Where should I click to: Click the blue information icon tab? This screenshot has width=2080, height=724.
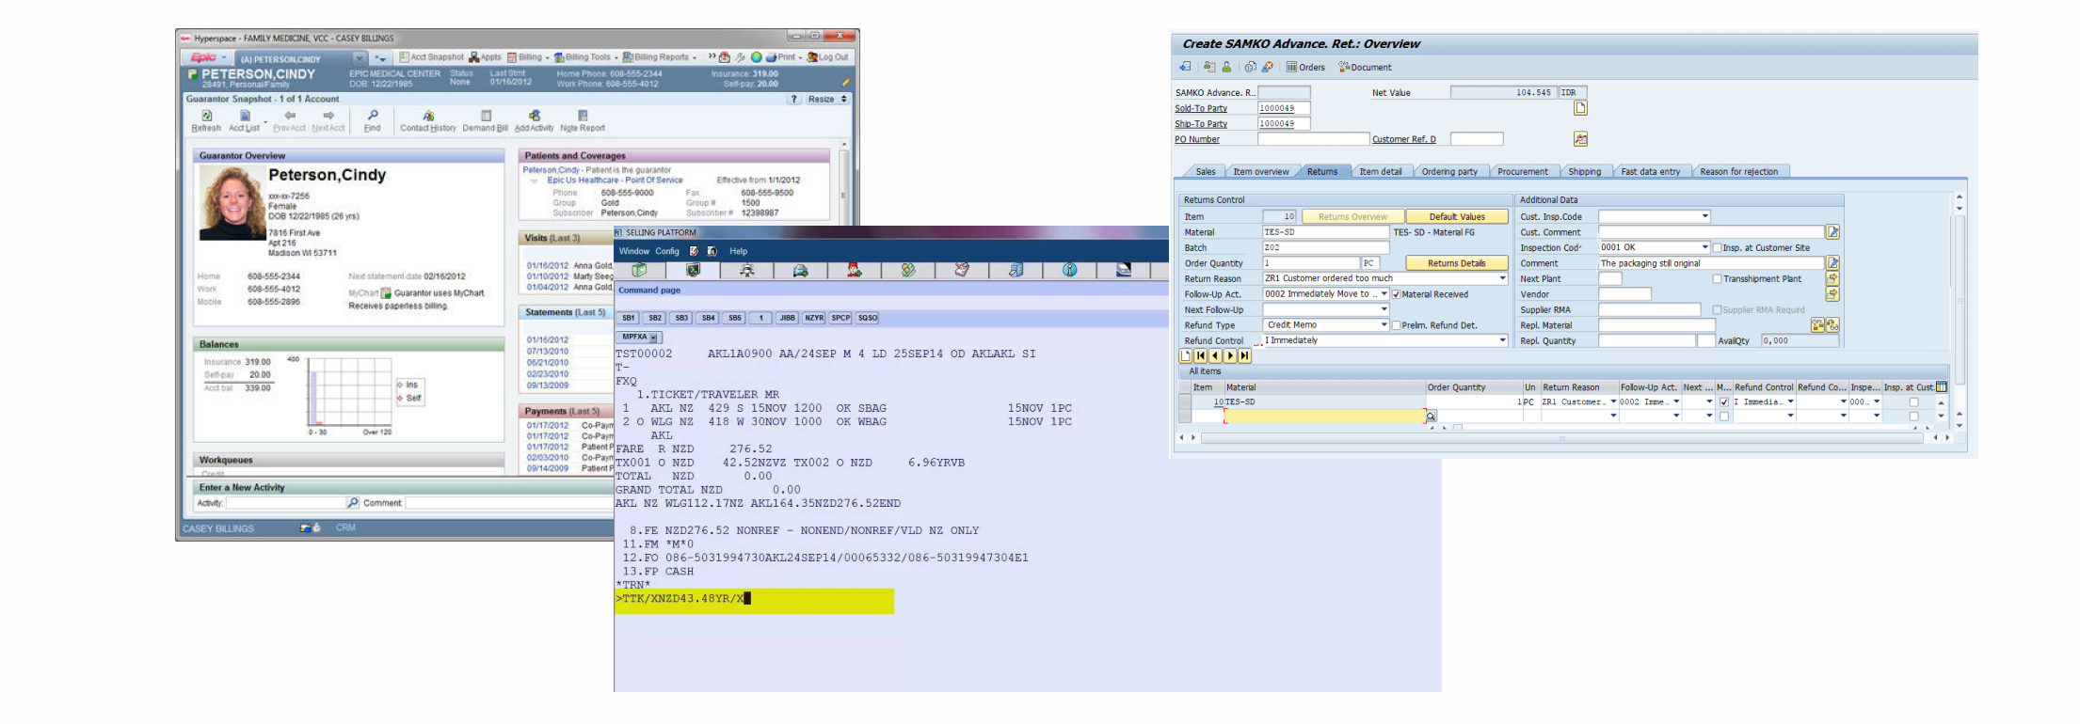(x=1069, y=271)
